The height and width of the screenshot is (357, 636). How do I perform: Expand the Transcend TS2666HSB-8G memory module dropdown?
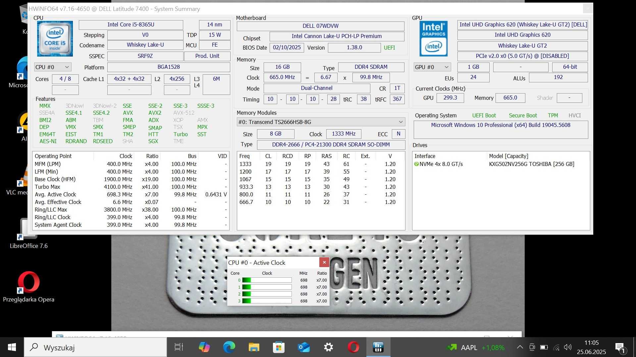click(321, 122)
